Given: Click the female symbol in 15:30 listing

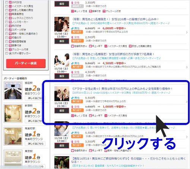Looking at the screenshot, I should [72, 107].
